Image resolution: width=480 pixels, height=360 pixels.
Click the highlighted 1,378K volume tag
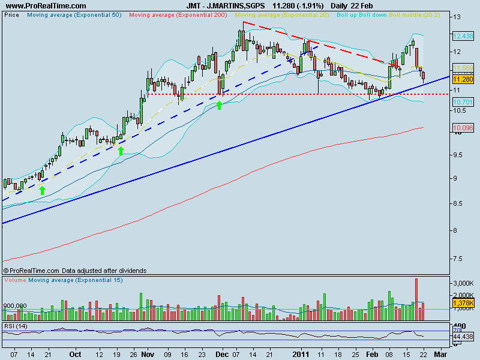tap(463, 304)
